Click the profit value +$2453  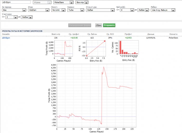pyautogui.click(x=128, y=38)
